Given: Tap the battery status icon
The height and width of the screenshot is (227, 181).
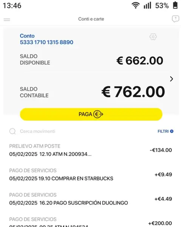Looking at the screenshot, I should click(x=175, y=5).
